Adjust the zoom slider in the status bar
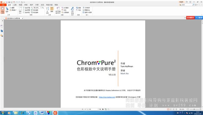 (194, 109)
